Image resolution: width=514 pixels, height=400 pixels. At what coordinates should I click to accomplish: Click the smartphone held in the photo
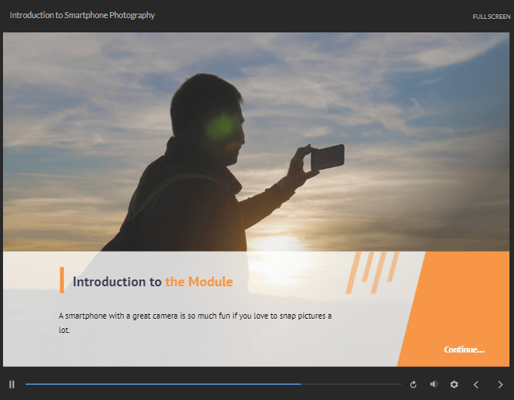tap(328, 157)
